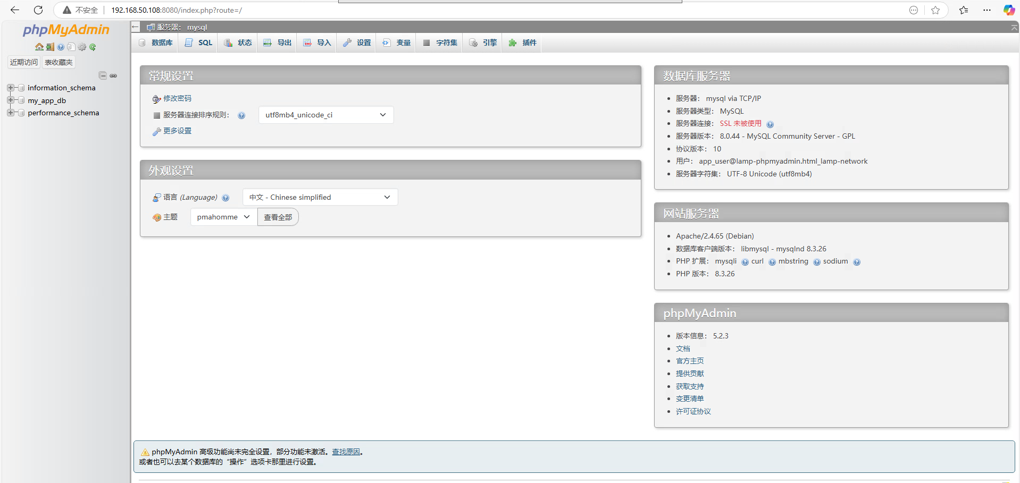
Task: Select performance_schema database name in tree
Action: [63, 113]
